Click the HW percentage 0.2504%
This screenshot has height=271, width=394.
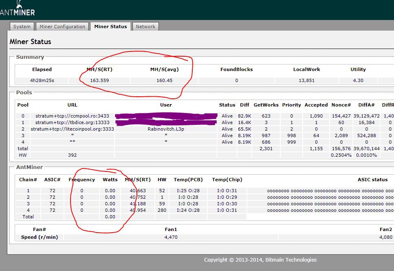341,155
